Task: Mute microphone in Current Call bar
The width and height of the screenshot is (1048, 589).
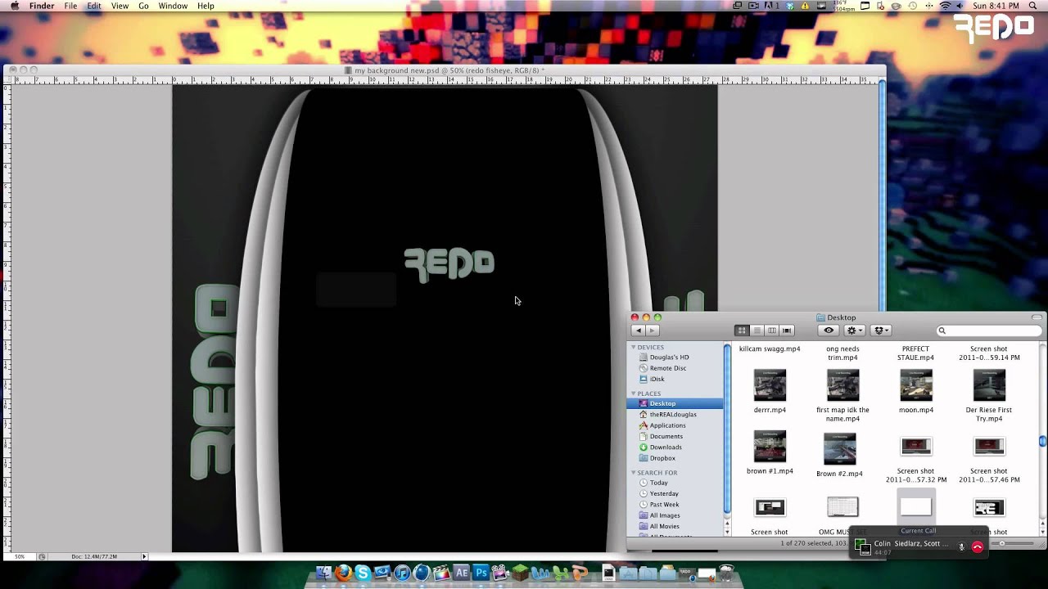Action: 961,547
